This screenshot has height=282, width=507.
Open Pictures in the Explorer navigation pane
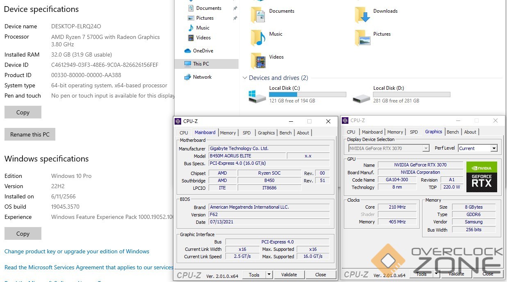pos(205,18)
